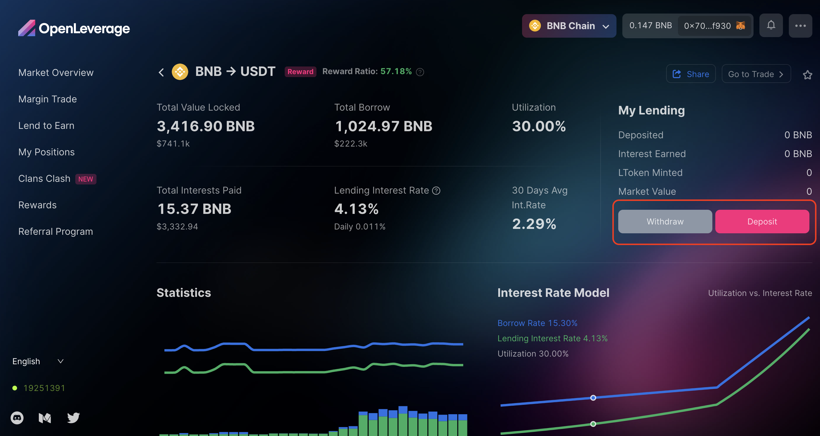Open the English language selector
Image resolution: width=820 pixels, height=436 pixels.
[38, 361]
